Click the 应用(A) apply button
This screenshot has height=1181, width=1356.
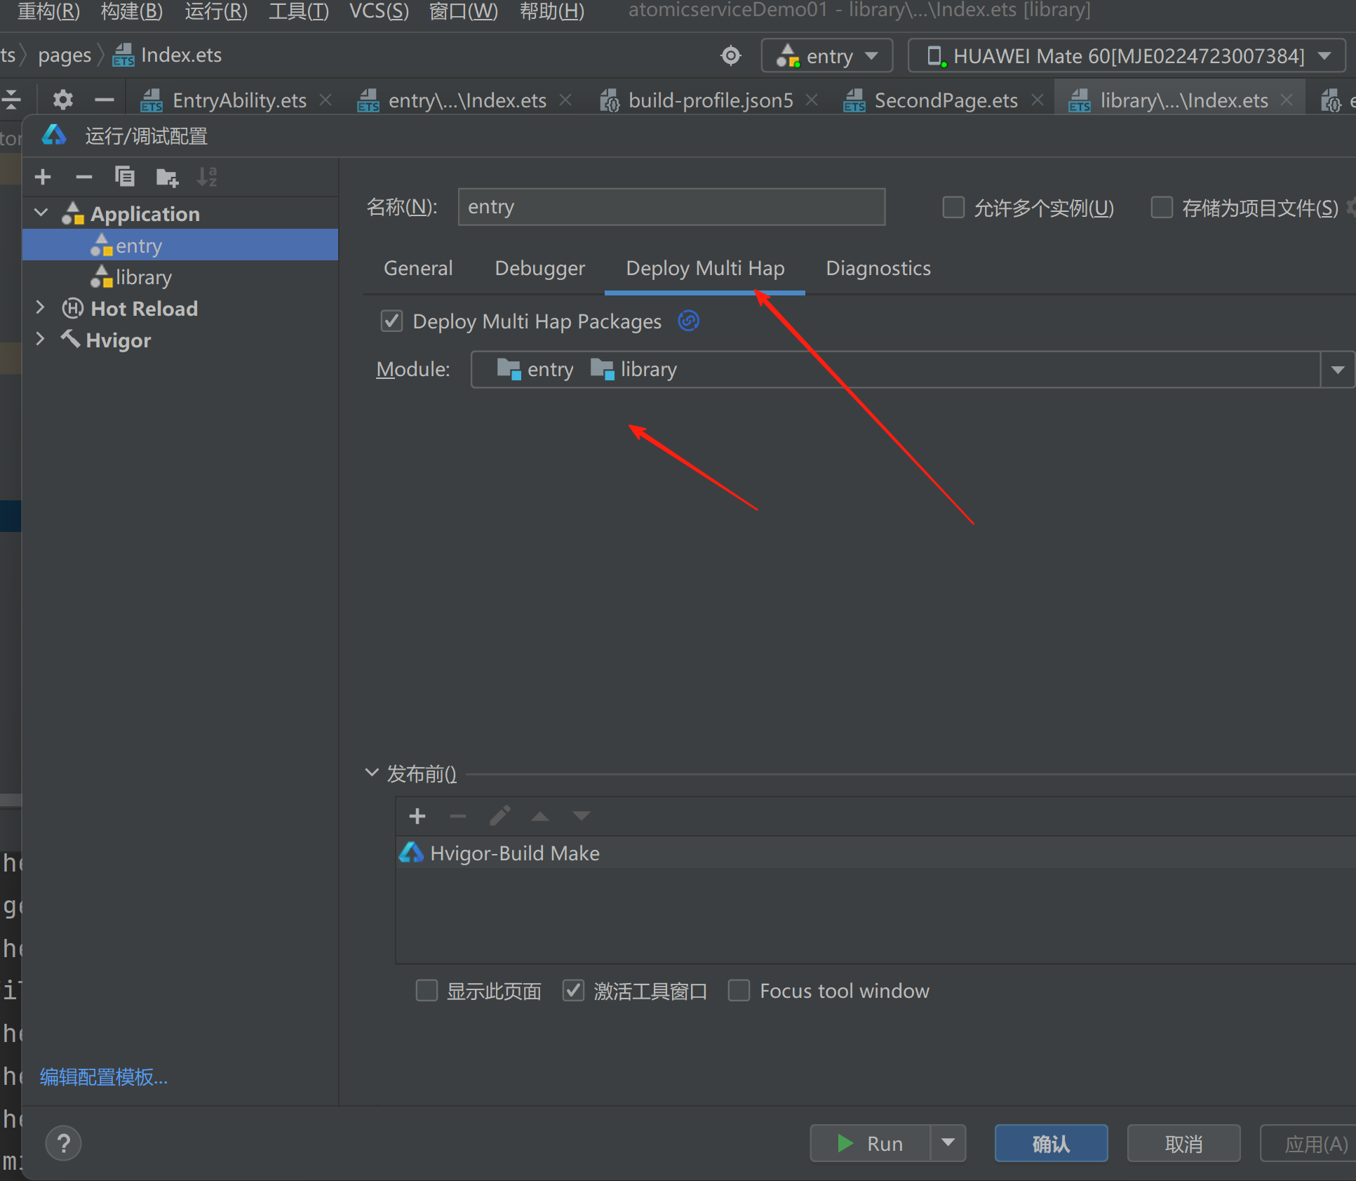[1308, 1143]
